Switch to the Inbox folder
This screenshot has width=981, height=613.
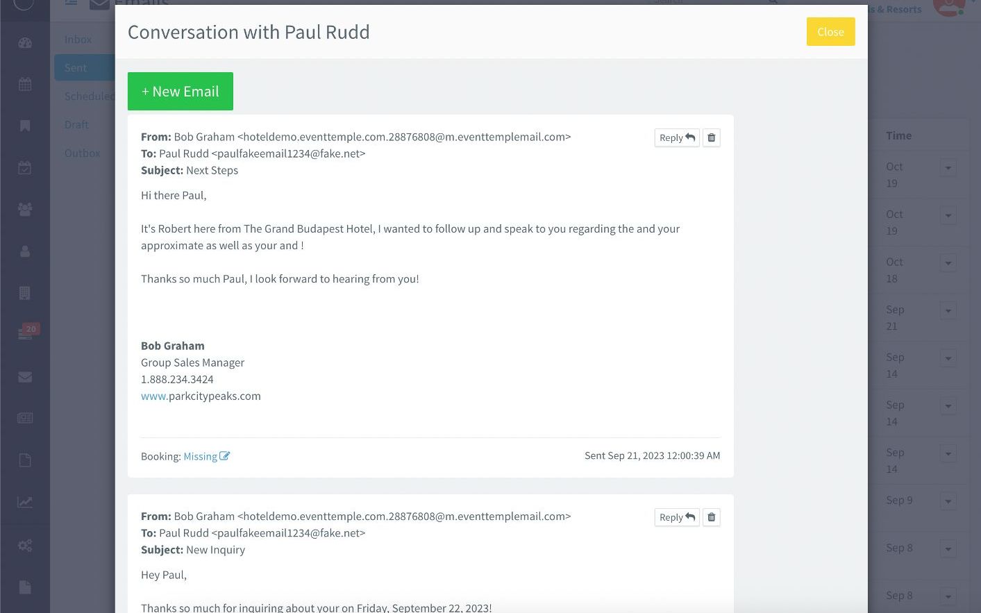pos(78,40)
